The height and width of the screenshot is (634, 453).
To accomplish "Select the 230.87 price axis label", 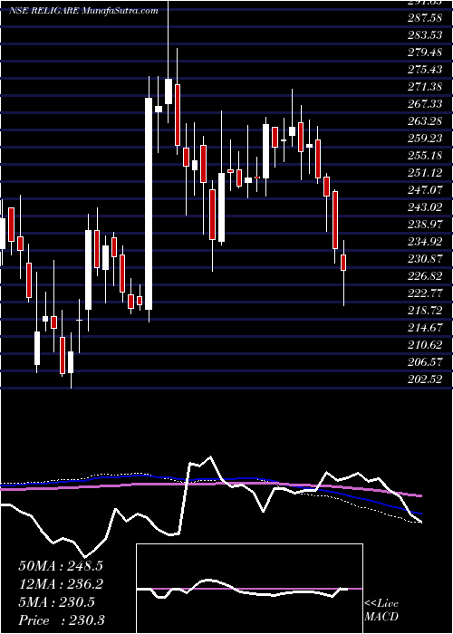I will pos(425,259).
